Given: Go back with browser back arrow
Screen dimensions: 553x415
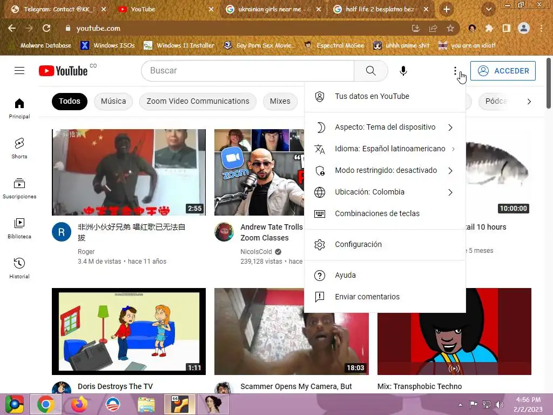Looking at the screenshot, I should pyautogui.click(x=12, y=28).
